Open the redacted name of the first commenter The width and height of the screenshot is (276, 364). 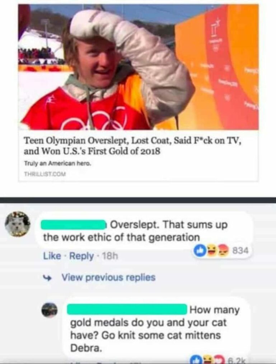[73, 225]
